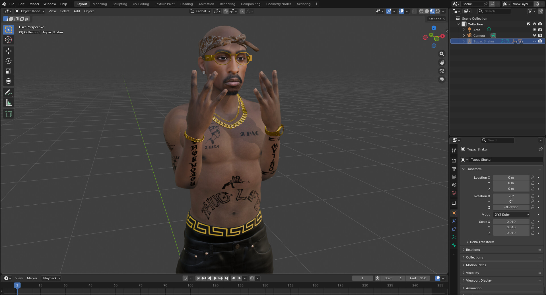This screenshot has width=546, height=295.
Task: Open the Options button in viewport
Action: click(437, 19)
